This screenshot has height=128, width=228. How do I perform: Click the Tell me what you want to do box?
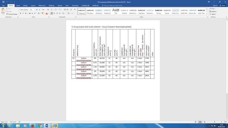click(113, 5)
